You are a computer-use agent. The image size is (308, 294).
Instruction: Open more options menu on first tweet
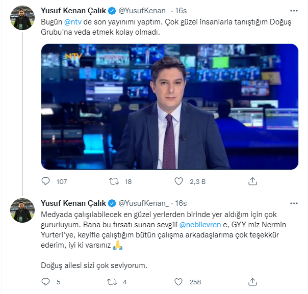(294, 11)
